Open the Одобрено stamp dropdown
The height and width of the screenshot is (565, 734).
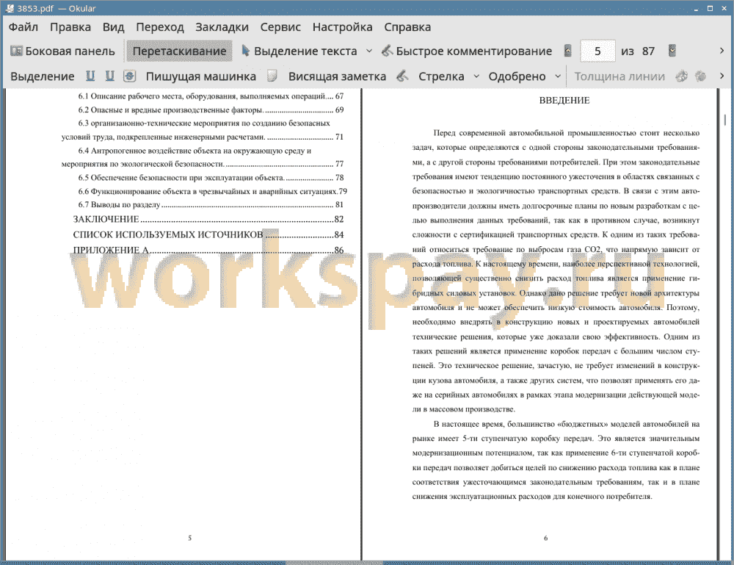click(558, 76)
